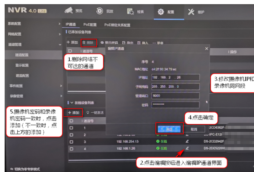Tick the checkbox for online device 3
Image resolution: width=254 pixels, height=172 pixels.
71,142
